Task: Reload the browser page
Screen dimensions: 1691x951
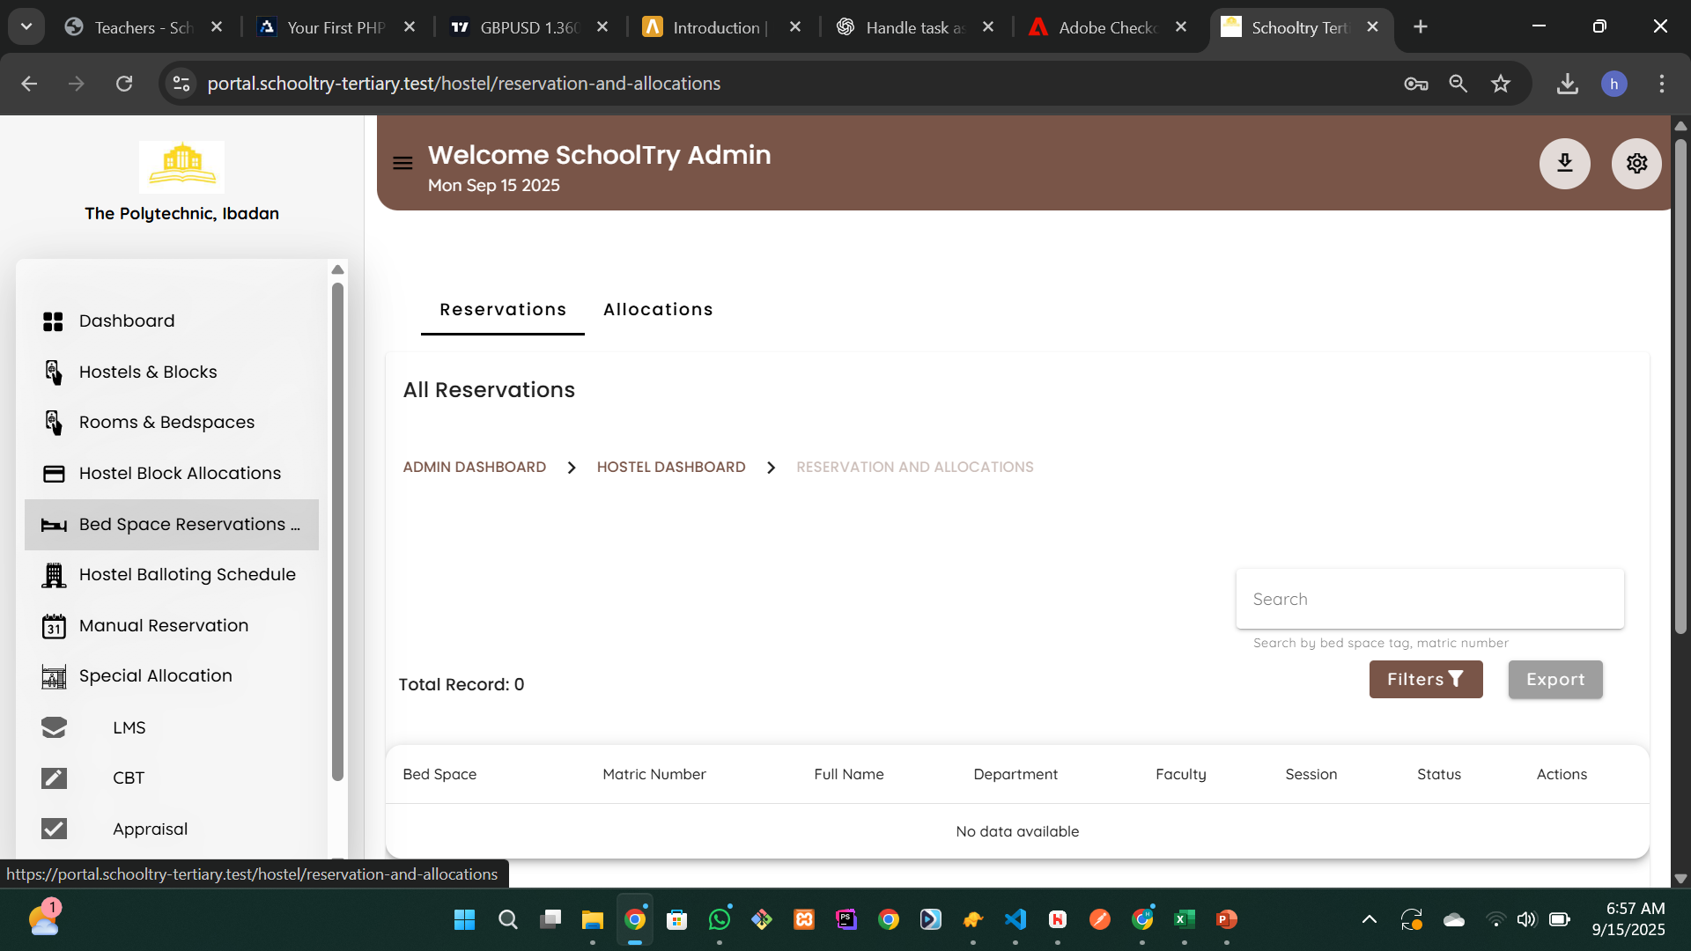Action: [x=124, y=84]
